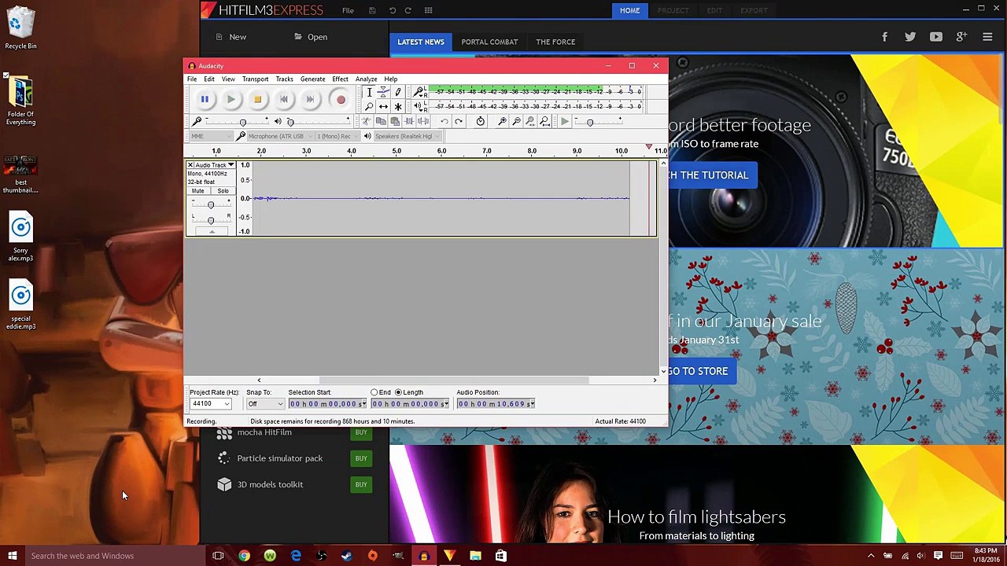Stop the recording with the yellow Stop button

click(x=257, y=100)
